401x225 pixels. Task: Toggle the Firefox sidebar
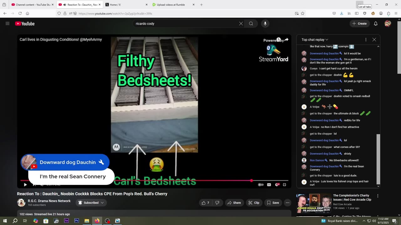click(357, 13)
